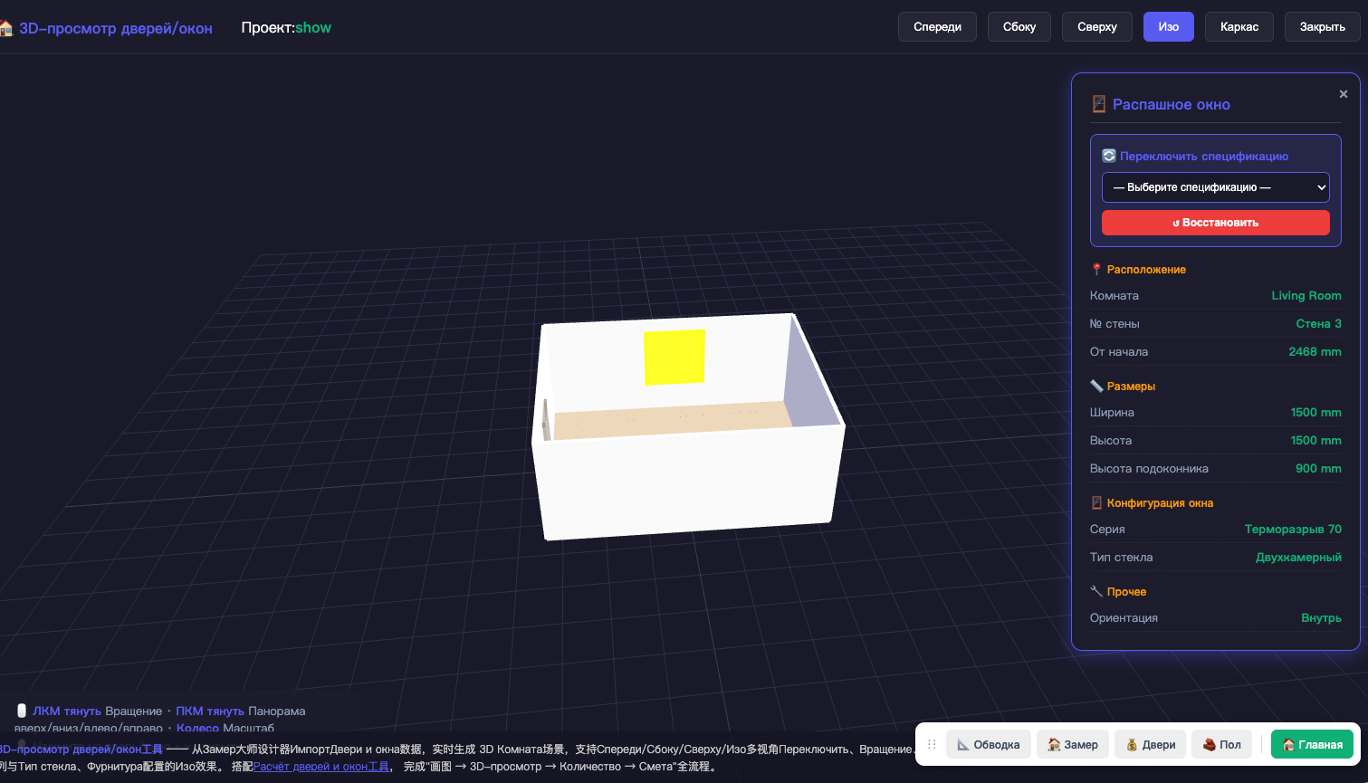This screenshot has height=783, width=1368.
Task: Click the project name show
Action: click(313, 27)
